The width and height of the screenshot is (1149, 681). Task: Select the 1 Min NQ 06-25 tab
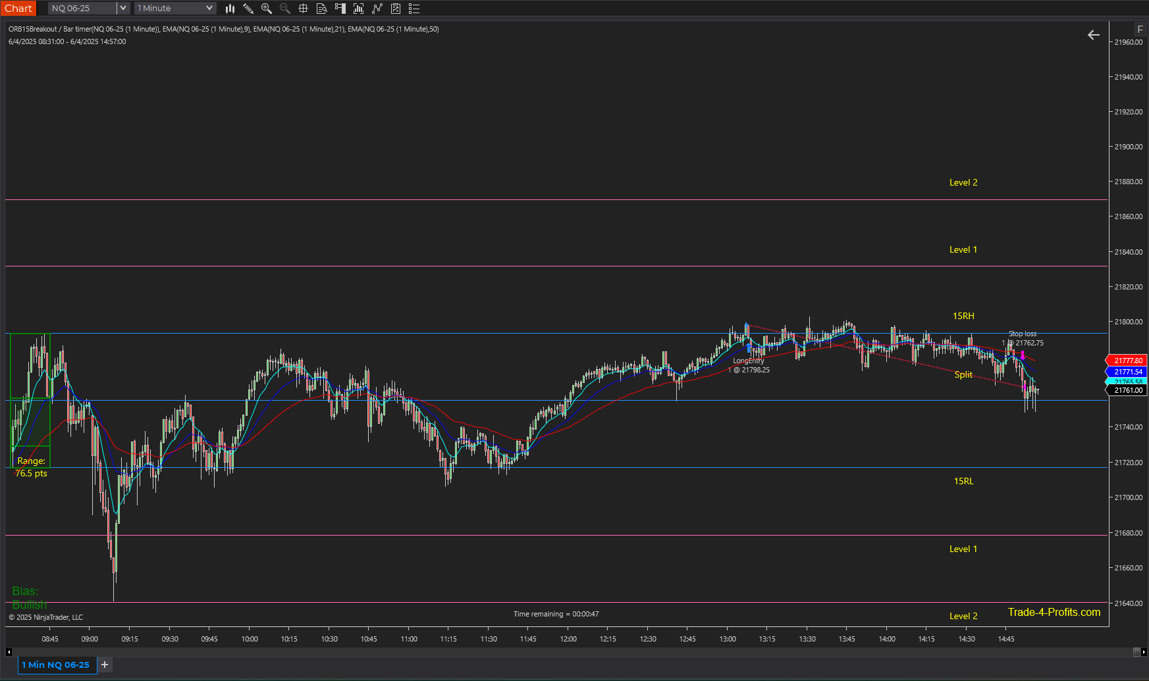(57, 665)
